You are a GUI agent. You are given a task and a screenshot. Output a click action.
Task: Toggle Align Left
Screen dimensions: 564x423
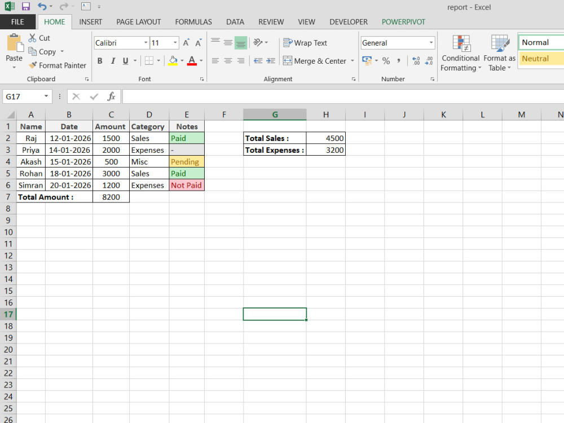click(215, 61)
